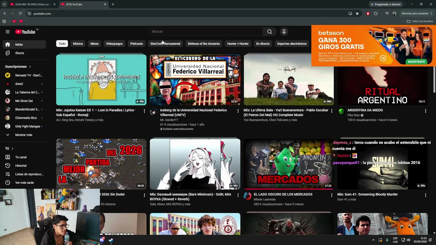Select the Videojuegos filter chip
Viewport: 436px width, 245px height.
click(114, 44)
